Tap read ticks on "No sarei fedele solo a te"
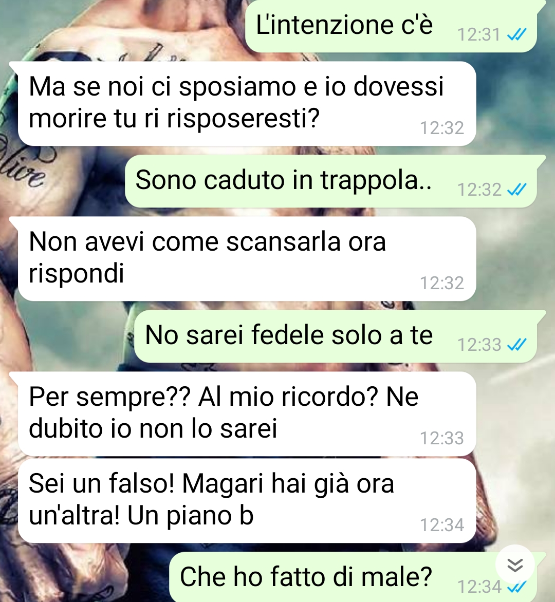The height and width of the screenshot is (602, 555). (516, 345)
